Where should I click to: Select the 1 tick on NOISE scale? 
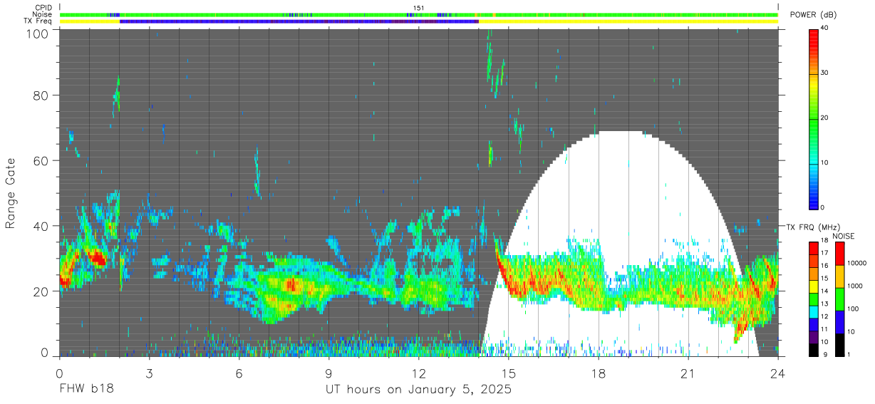click(847, 354)
